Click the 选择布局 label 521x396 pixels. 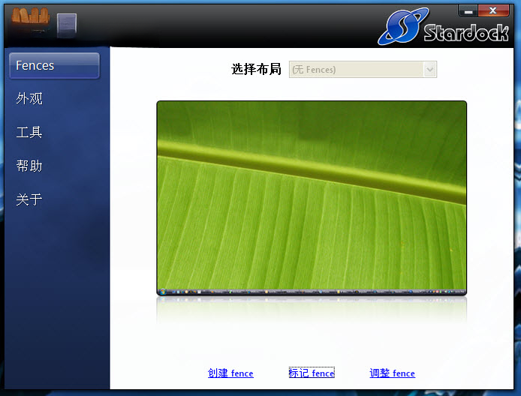[256, 69]
